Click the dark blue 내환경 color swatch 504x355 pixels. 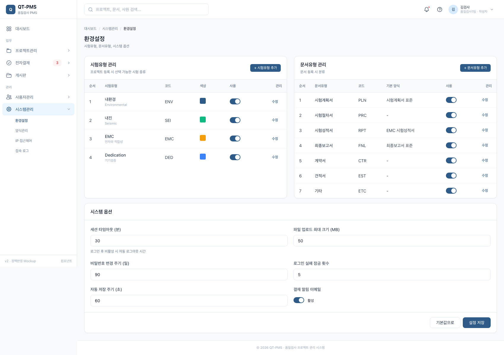coord(203,101)
